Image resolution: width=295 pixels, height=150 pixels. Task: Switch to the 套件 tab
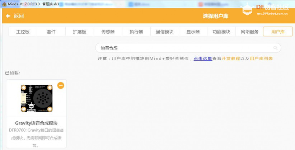point(51,32)
